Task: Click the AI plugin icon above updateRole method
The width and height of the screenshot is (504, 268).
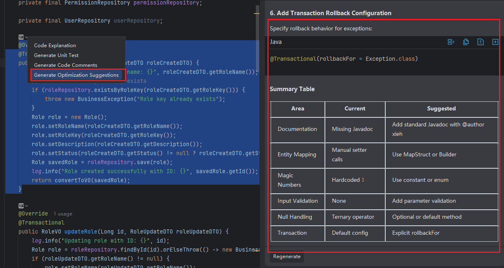Action: tap(21, 206)
